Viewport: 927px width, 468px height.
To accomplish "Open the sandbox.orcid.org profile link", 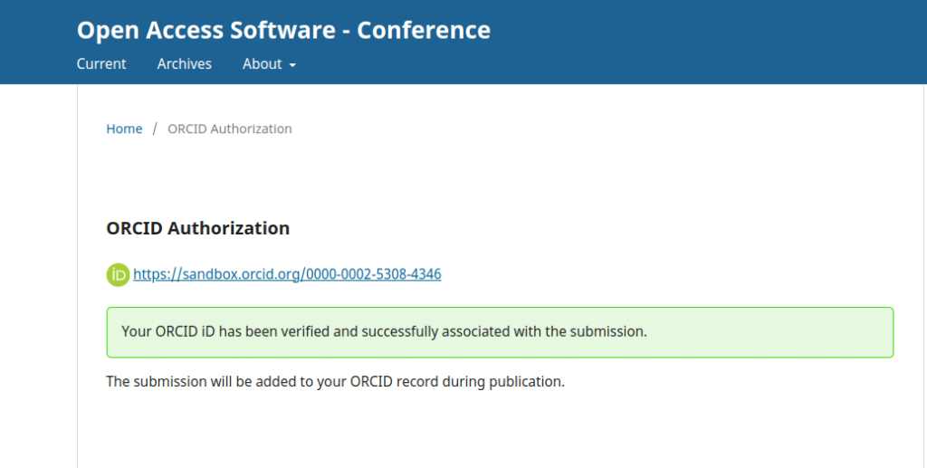I will tap(287, 274).
